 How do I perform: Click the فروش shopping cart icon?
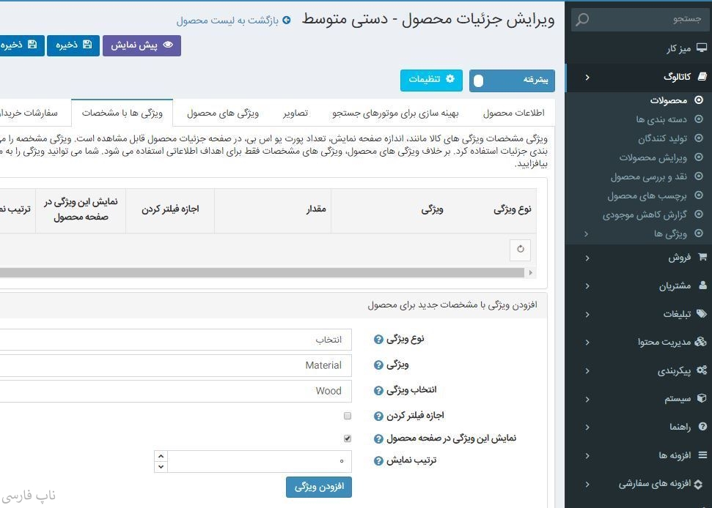[x=702, y=258]
